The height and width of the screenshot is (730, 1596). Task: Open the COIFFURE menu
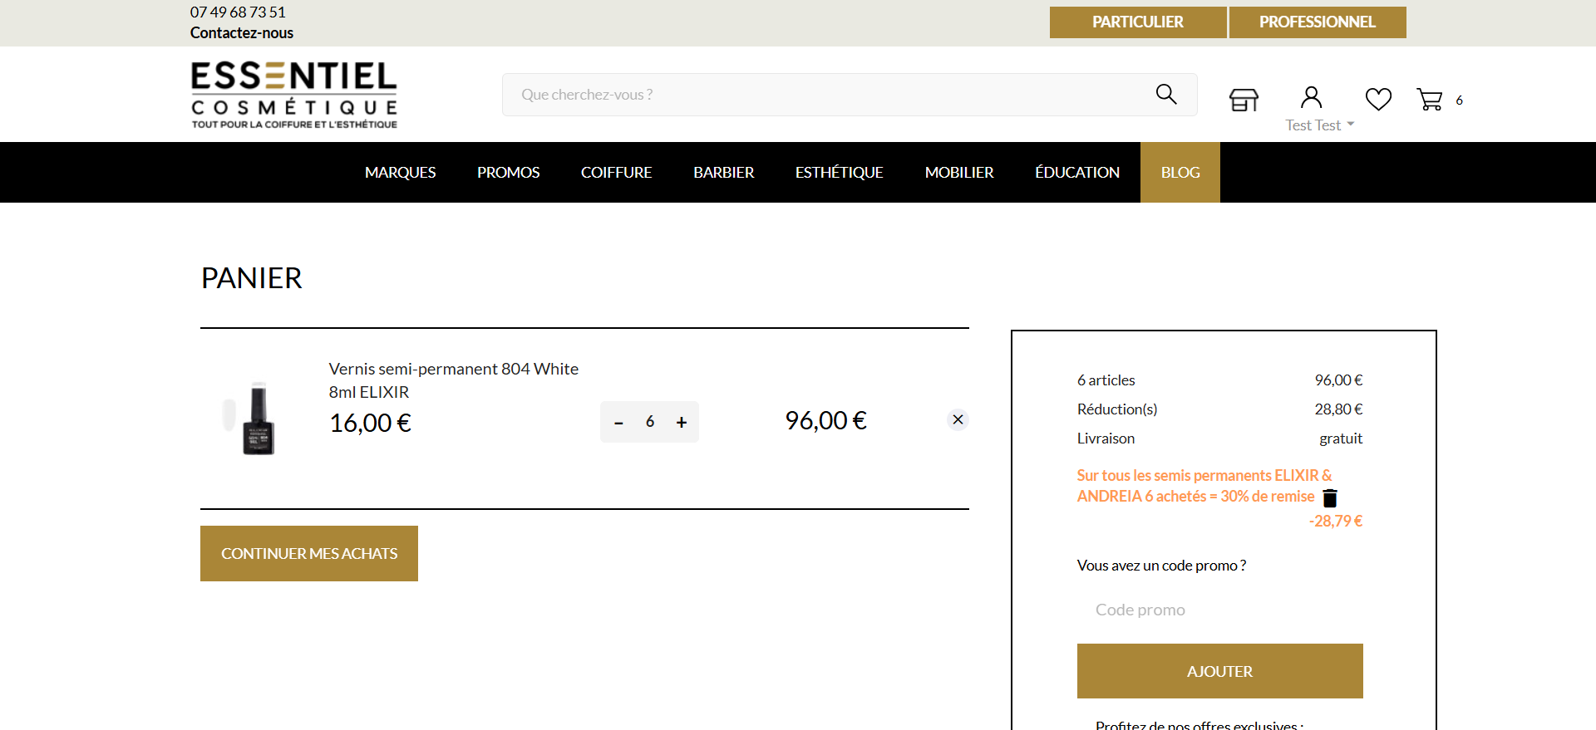[x=616, y=172]
